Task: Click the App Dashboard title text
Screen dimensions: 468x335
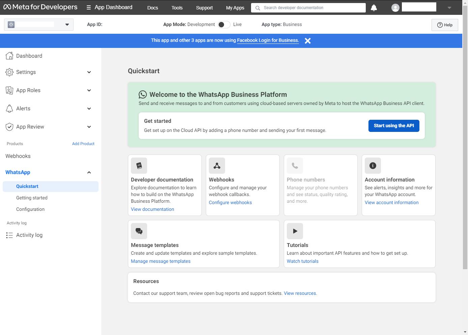Action: (113, 7)
